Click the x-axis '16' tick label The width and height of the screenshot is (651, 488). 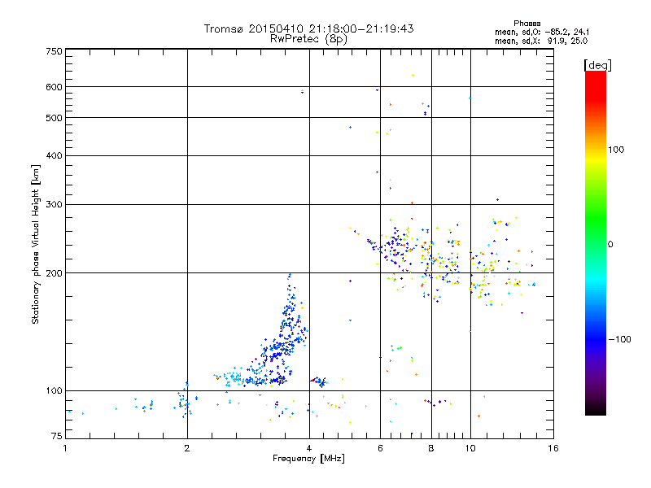(x=553, y=448)
